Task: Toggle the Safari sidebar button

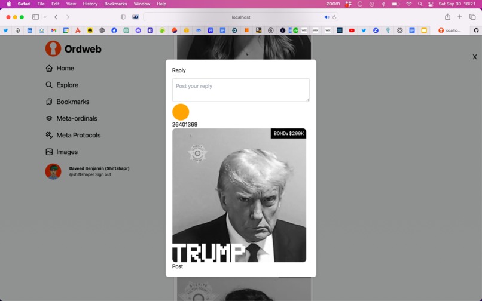Action: click(x=36, y=17)
